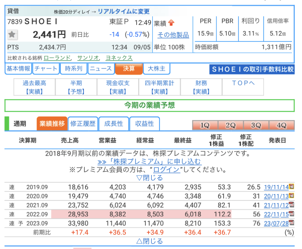Image resolution: width=302 pixels, height=249 pixels.
Task: Click 前期比 +17.4 value
Action: tap(80, 232)
